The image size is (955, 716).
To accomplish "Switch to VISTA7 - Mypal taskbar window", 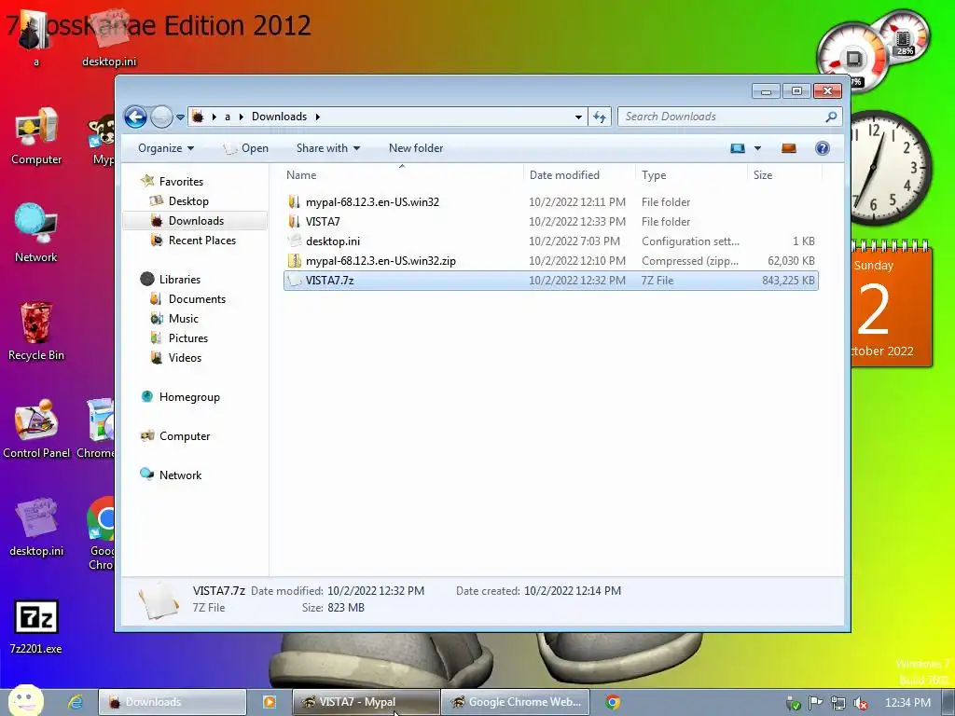I will (366, 702).
